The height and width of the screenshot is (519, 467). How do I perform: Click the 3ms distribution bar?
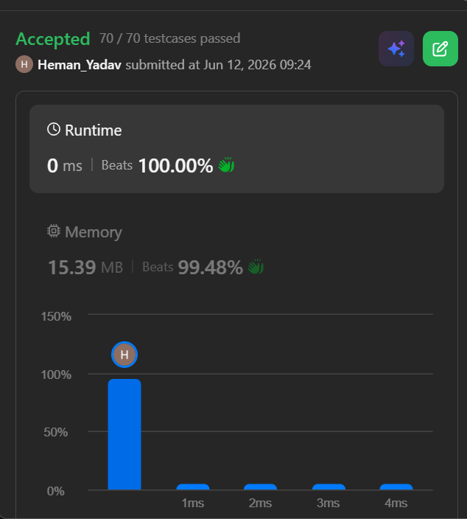coord(329,487)
